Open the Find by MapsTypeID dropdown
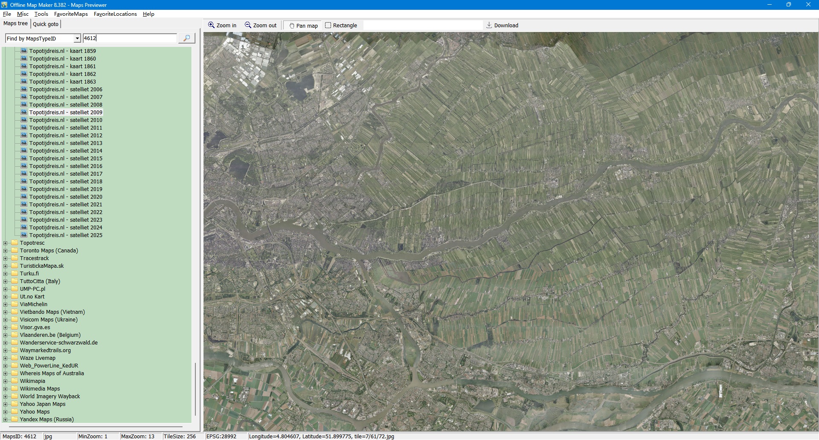 point(77,39)
